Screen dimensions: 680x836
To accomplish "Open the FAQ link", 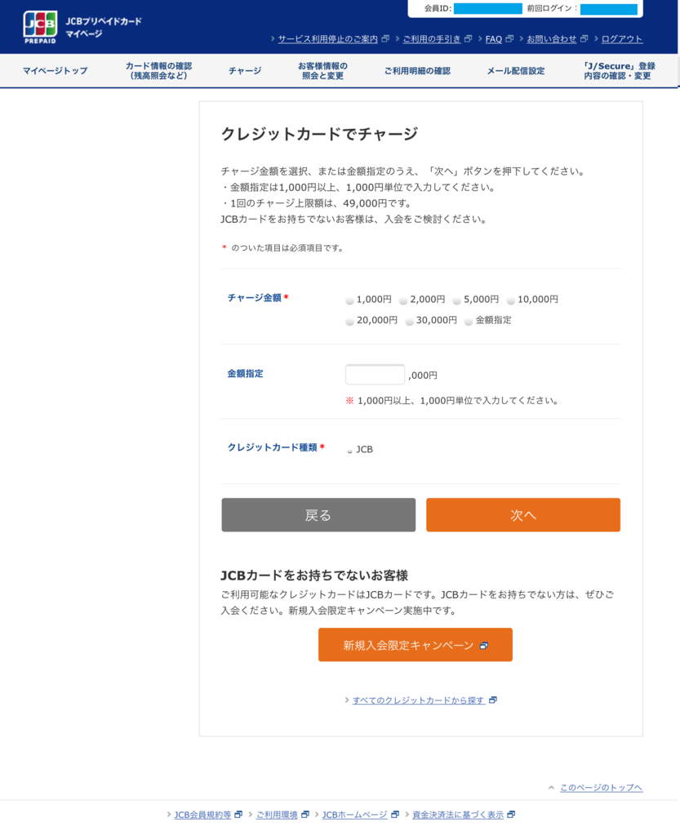I will (494, 39).
